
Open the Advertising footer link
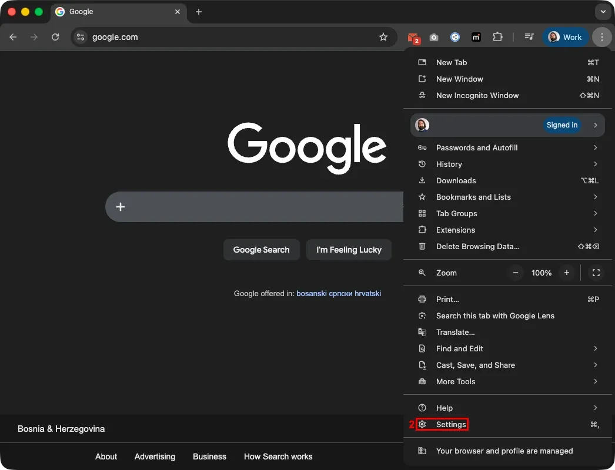click(x=155, y=456)
